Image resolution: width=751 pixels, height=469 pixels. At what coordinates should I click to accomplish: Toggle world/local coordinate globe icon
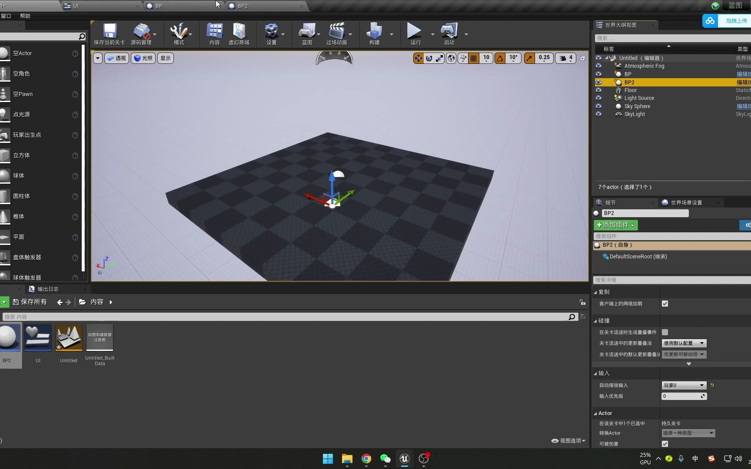point(451,58)
